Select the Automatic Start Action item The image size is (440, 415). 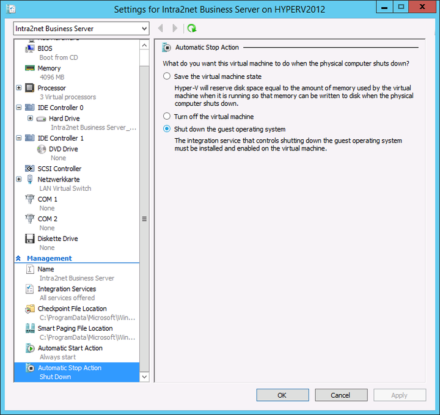click(70, 348)
